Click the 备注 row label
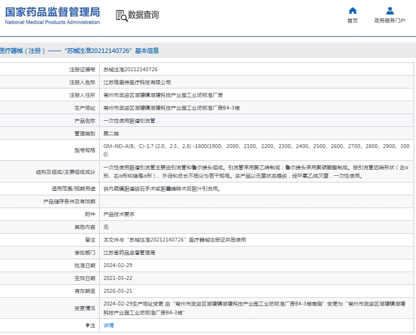416x335 pixels. (x=90, y=240)
